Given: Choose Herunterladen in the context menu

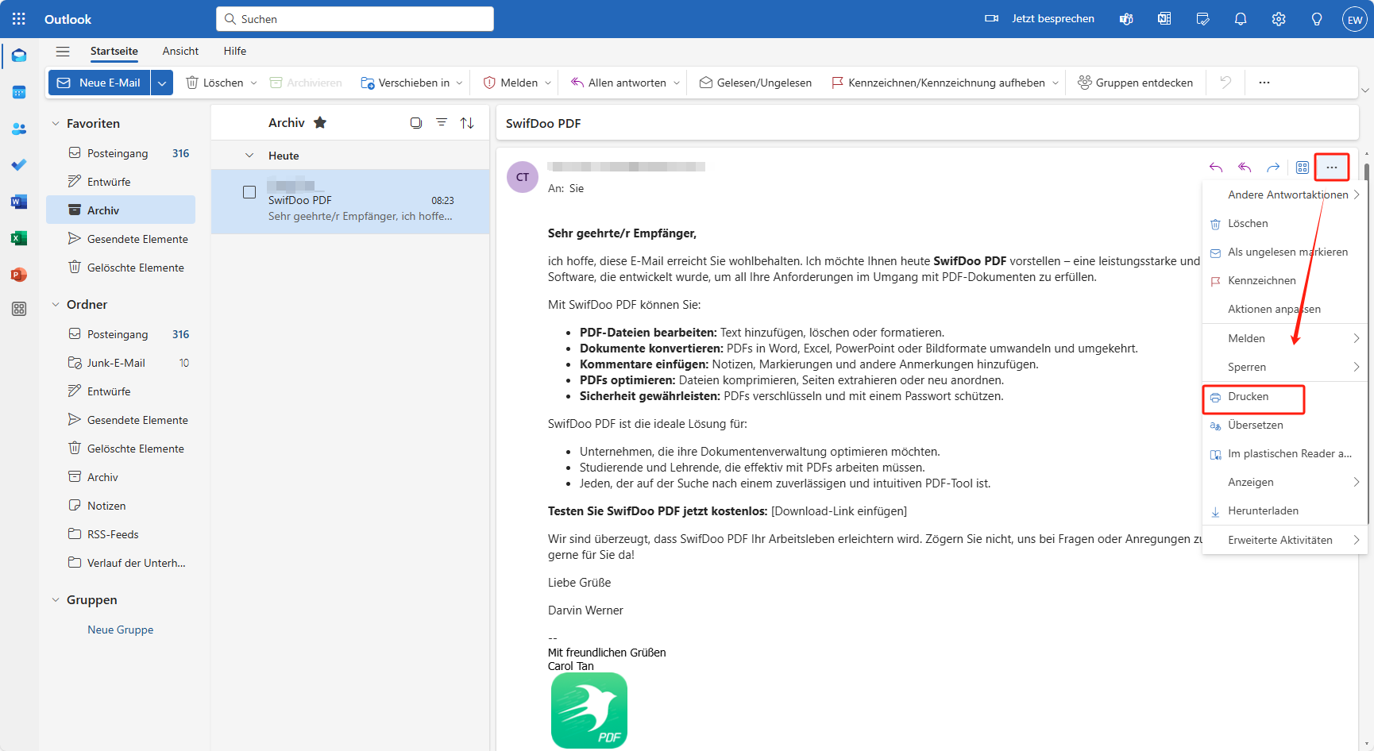Looking at the screenshot, I should pos(1285,511).
